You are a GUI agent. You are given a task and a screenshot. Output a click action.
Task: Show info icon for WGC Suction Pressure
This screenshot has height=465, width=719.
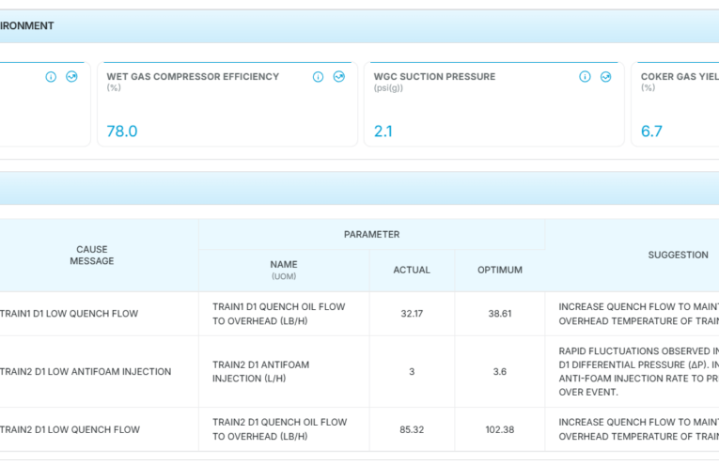pos(585,76)
